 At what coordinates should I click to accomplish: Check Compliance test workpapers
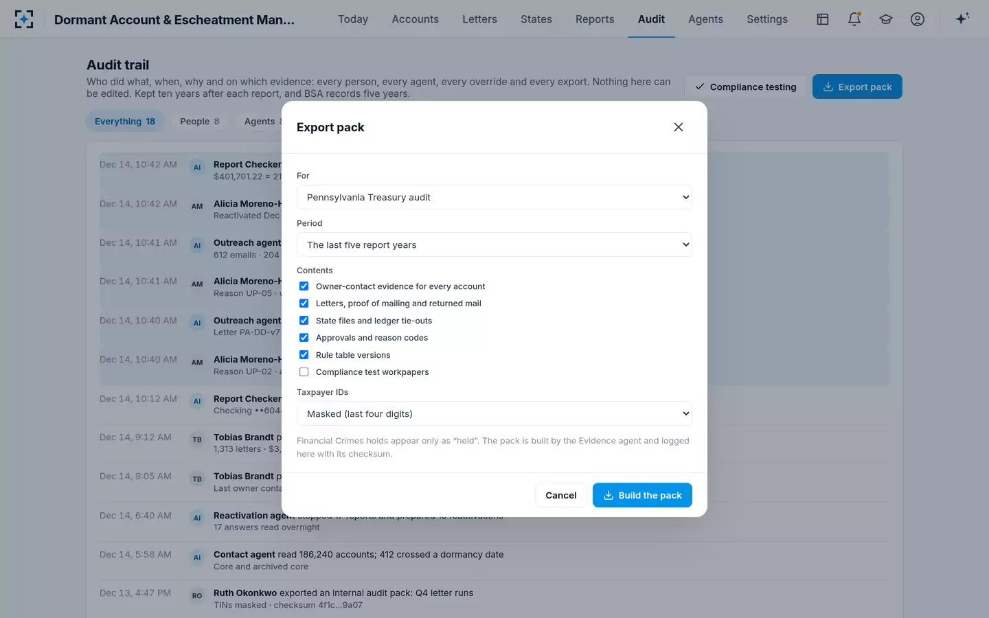click(x=304, y=372)
